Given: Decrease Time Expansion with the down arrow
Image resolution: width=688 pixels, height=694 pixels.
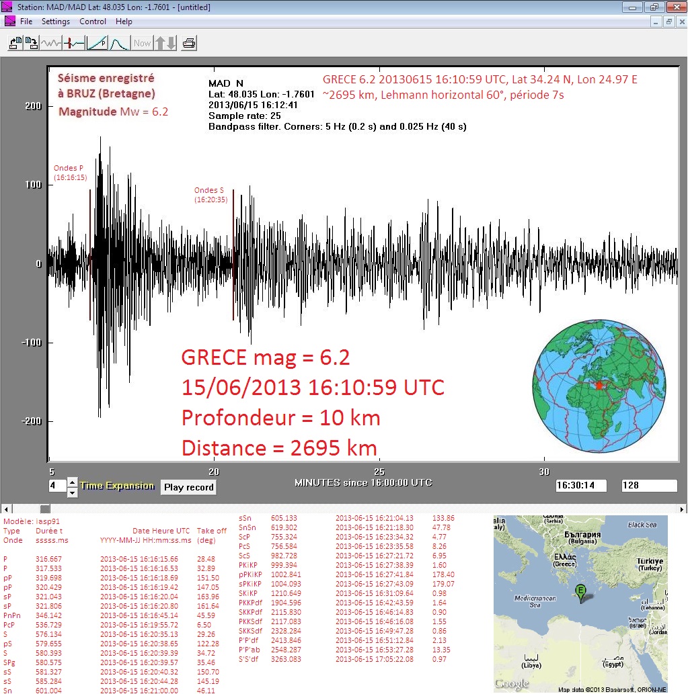Looking at the screenshot, I should coord(73,492).
